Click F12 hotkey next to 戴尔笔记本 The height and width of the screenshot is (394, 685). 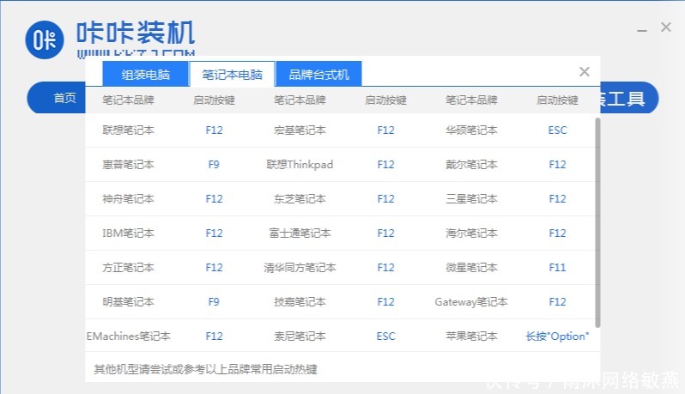point(557,164)
